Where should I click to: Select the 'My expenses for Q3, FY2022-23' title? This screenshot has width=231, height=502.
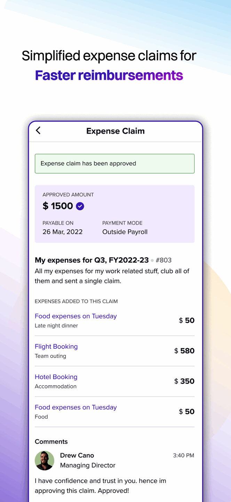point(91,260)
